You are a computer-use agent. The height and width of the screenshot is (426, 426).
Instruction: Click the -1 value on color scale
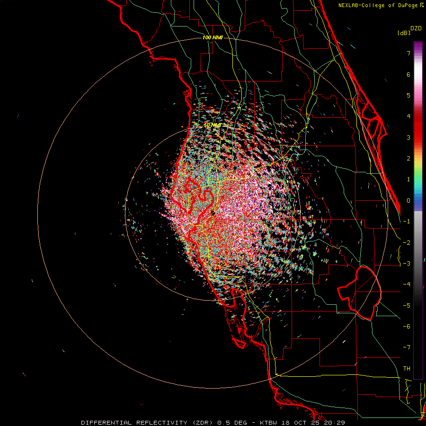(407, 222)
